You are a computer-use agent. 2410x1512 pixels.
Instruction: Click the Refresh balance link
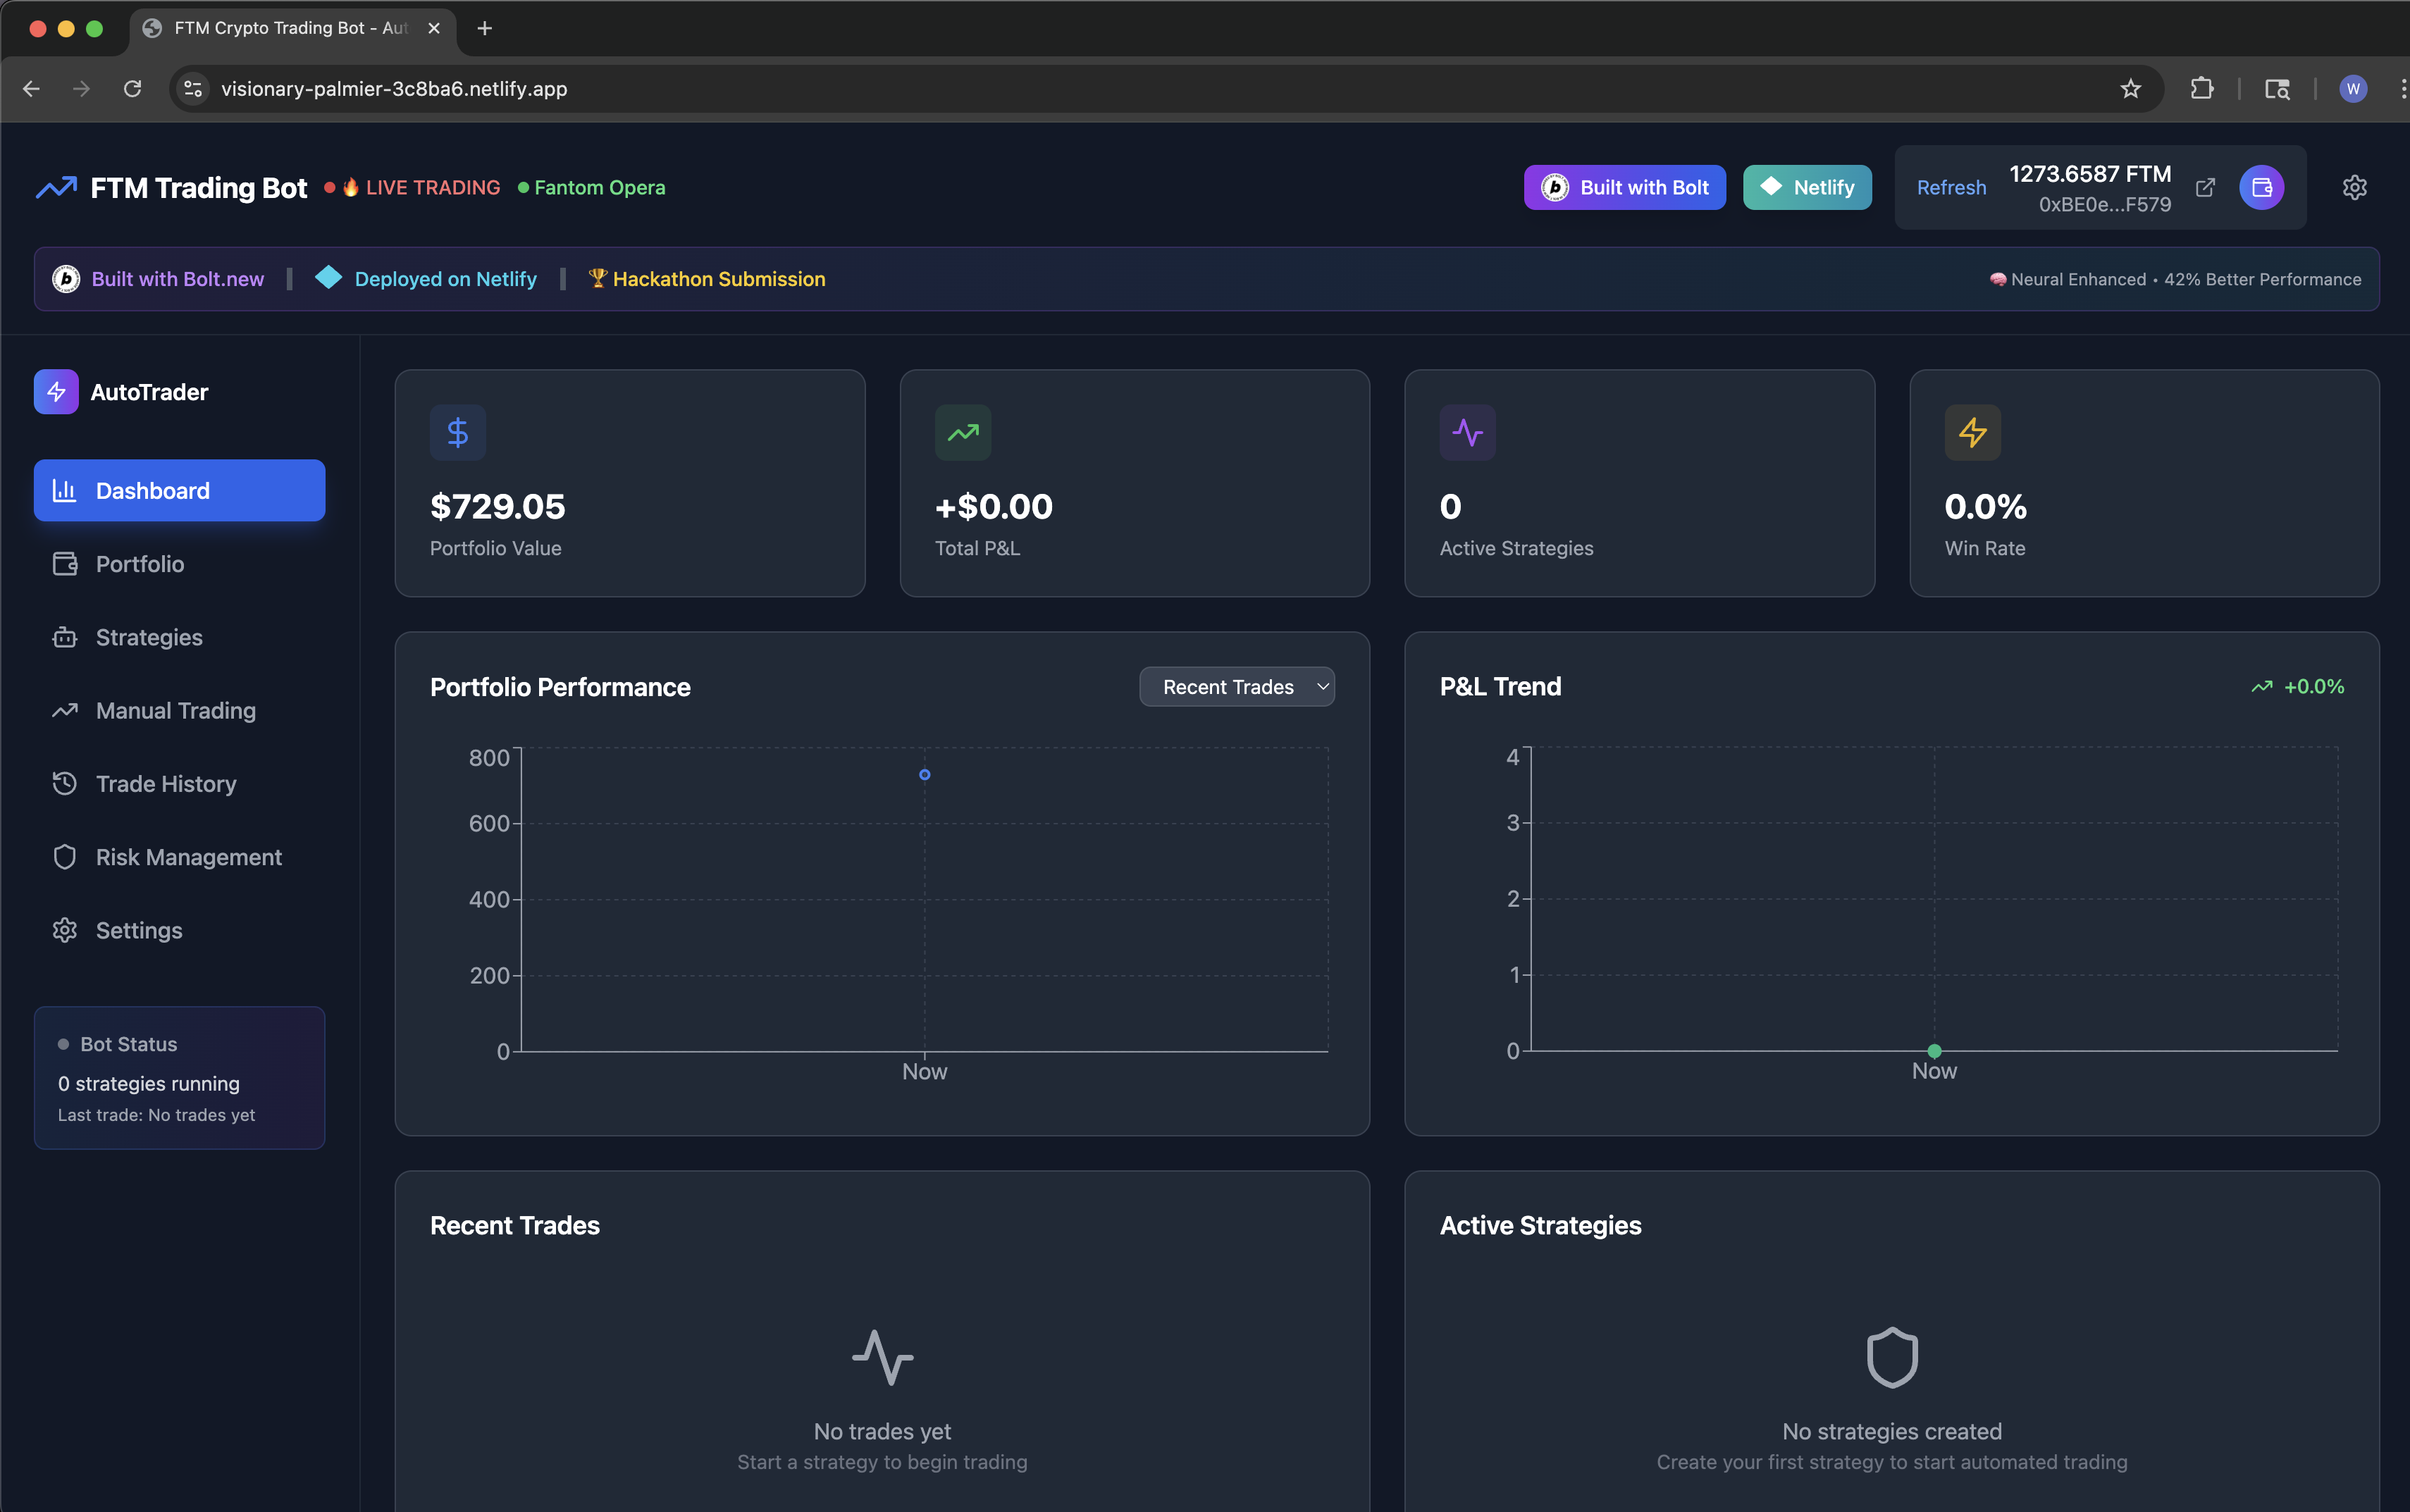(1951, 188)
